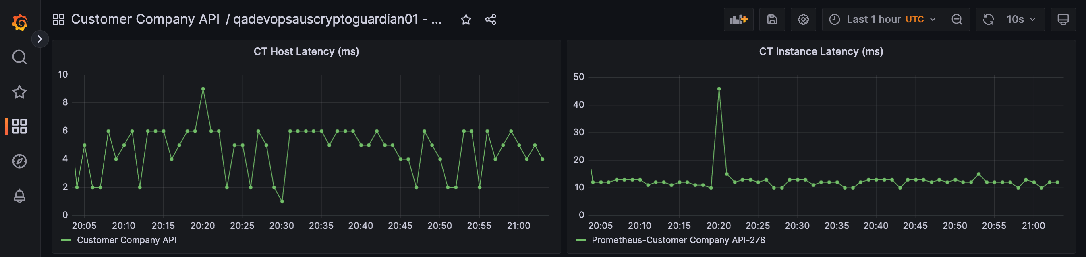This screenshot has height=257, width=1086.
Task: Open the Grafana home logo
Action: 19,22
